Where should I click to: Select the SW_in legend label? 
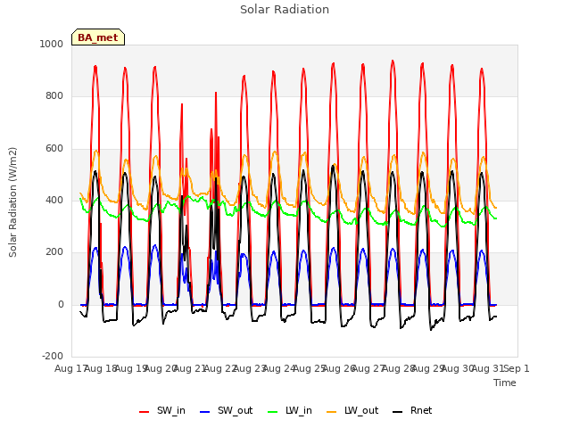170,410
